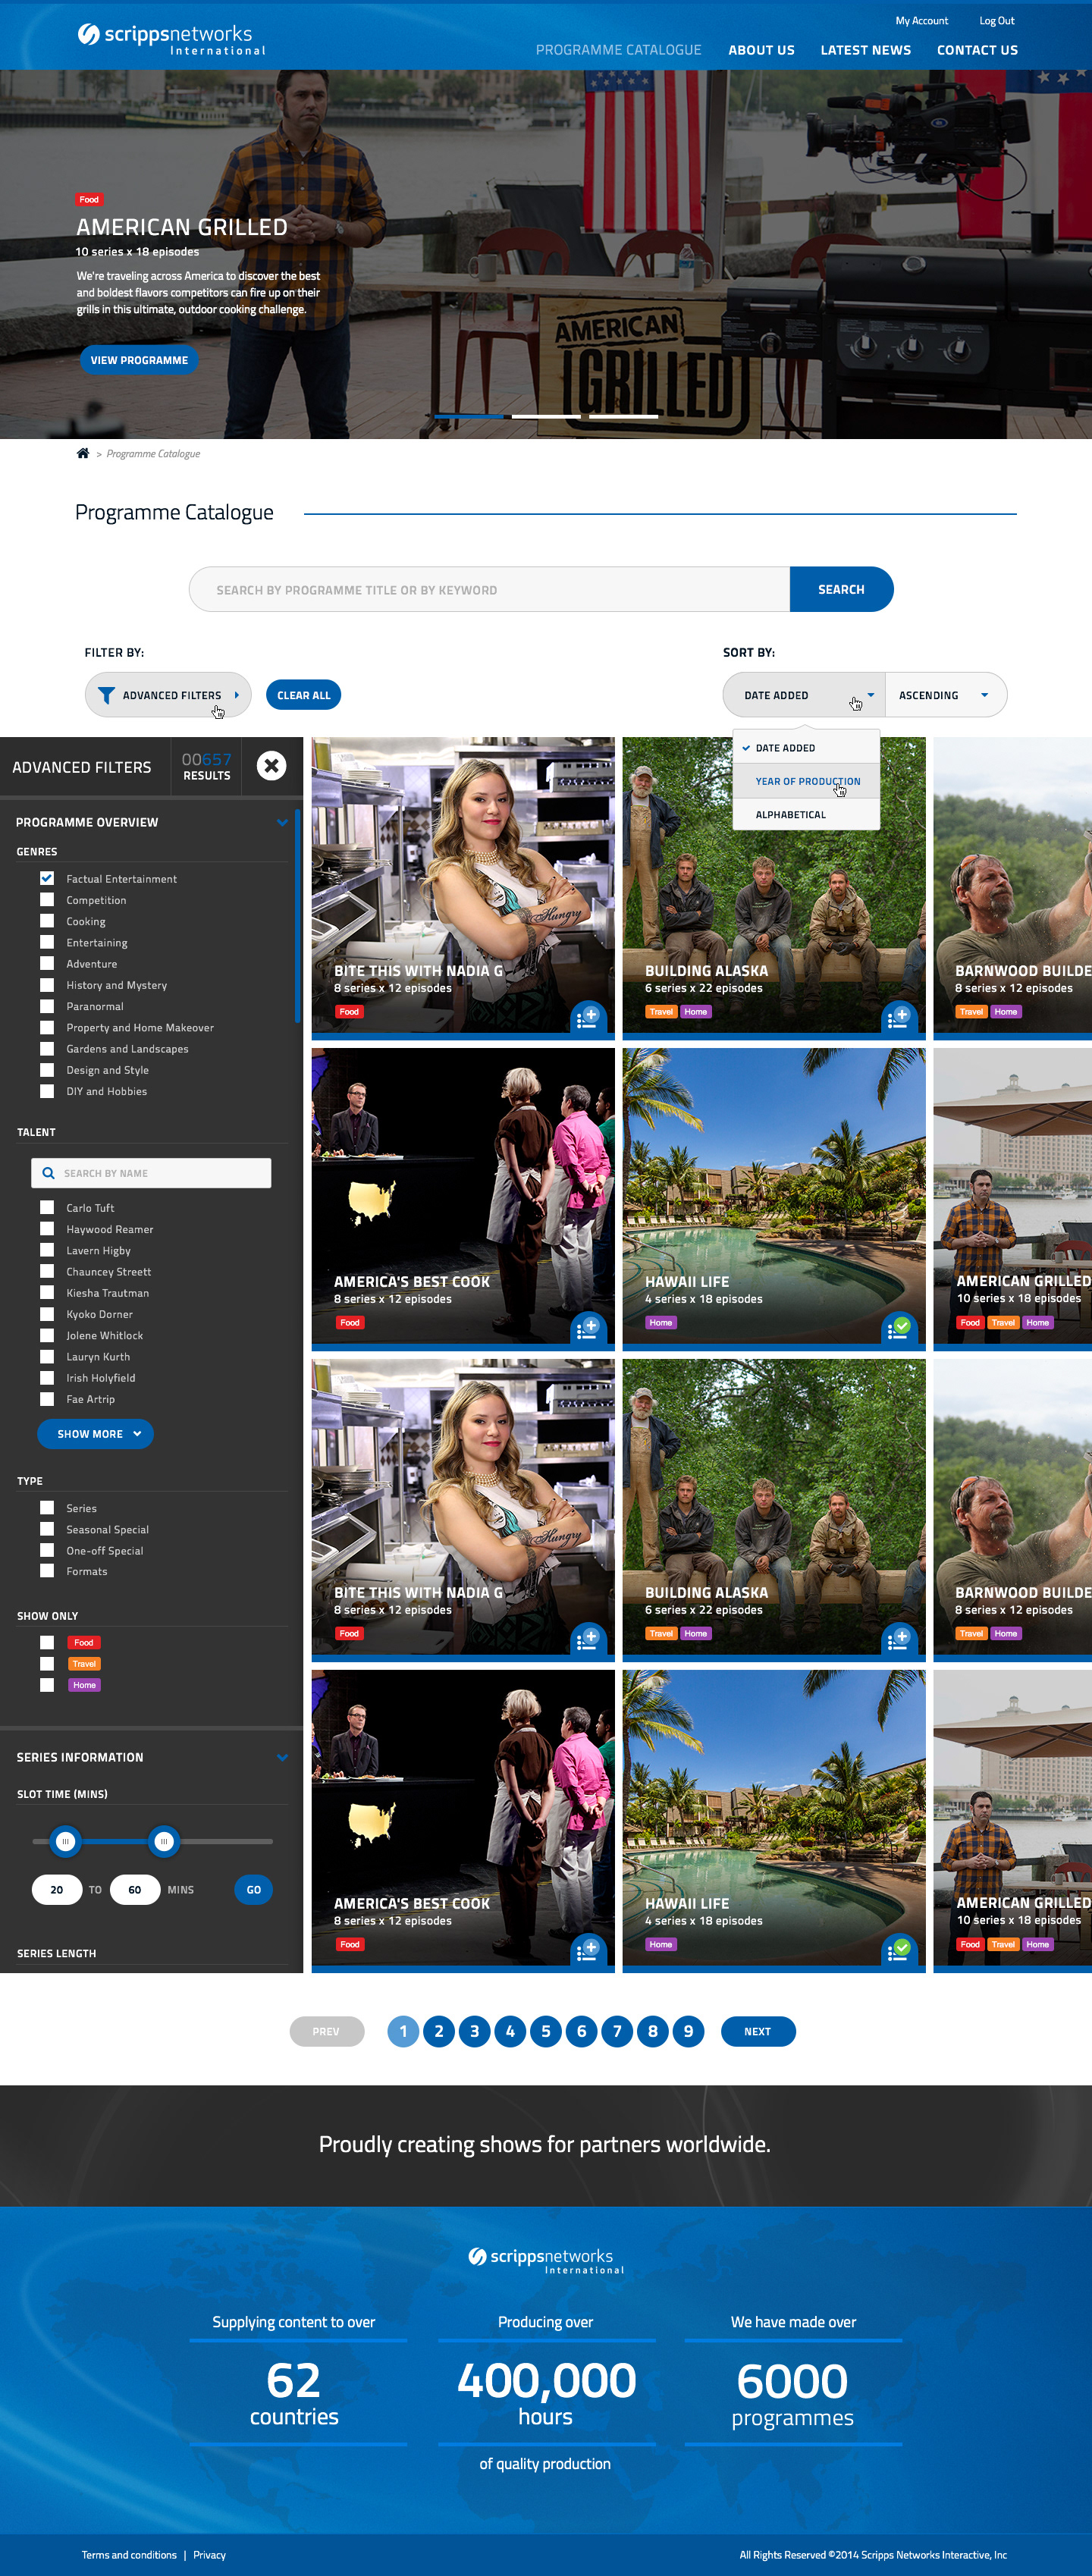Collapse the Programme Overview section
The image size is (1092, 2576).
point(282,822)
